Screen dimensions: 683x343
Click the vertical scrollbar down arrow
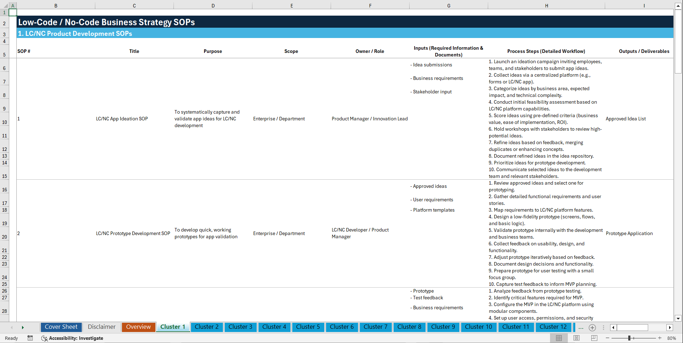678,318
